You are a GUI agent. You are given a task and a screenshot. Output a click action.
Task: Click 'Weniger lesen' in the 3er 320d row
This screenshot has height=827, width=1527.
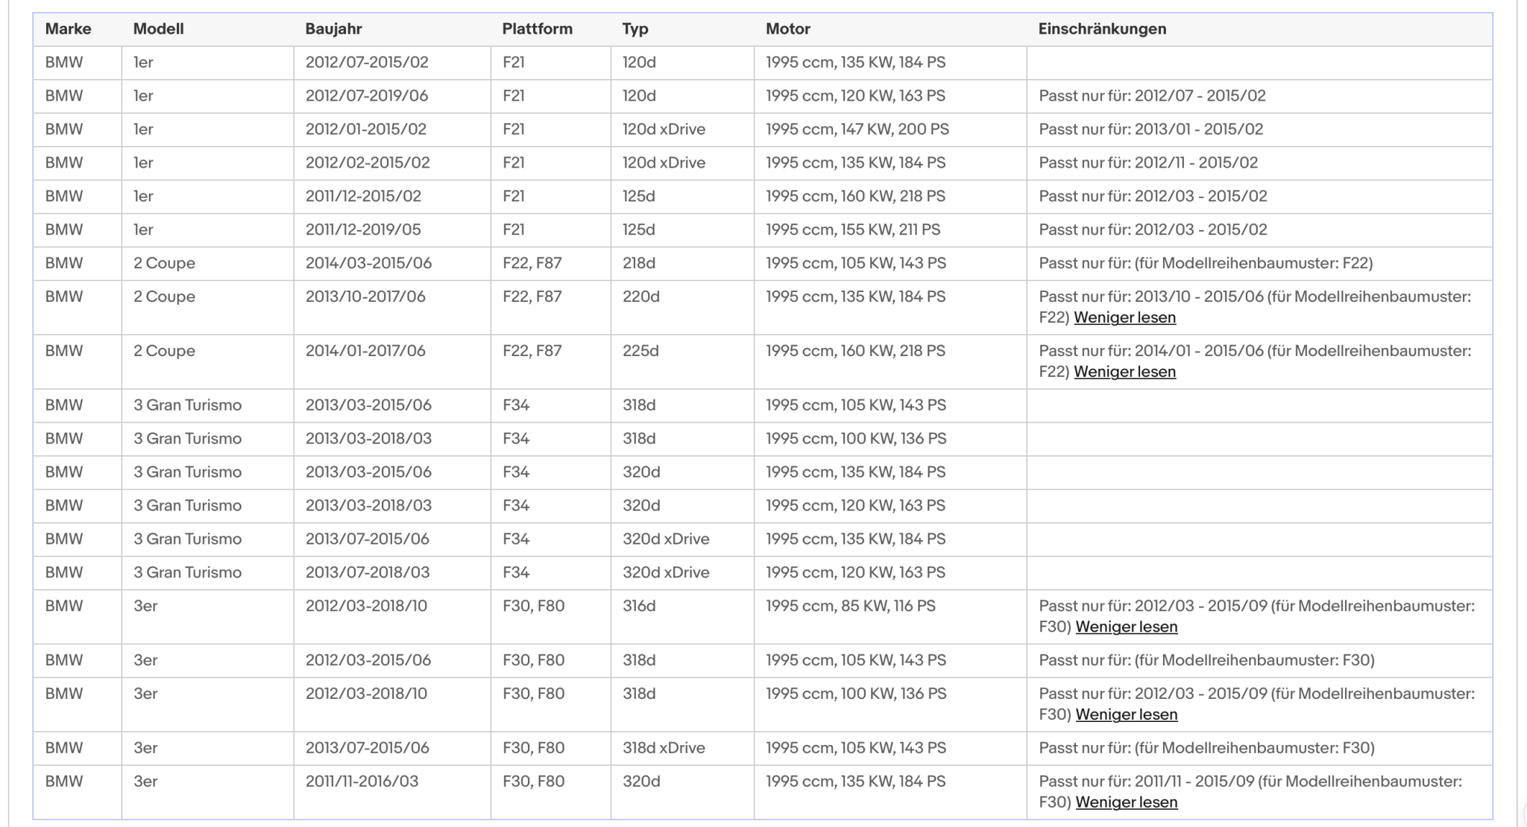click(1127, 802)
